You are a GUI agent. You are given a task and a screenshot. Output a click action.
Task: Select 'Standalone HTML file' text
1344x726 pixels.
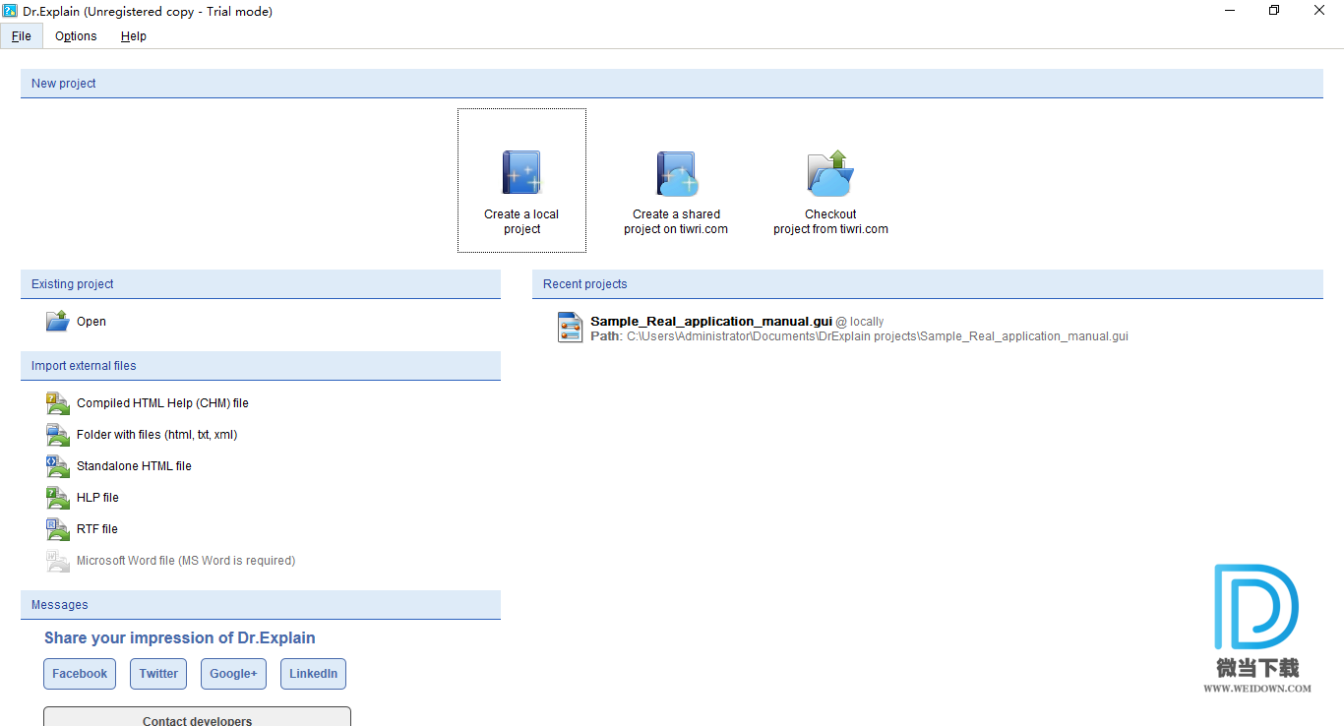point(134,466)
